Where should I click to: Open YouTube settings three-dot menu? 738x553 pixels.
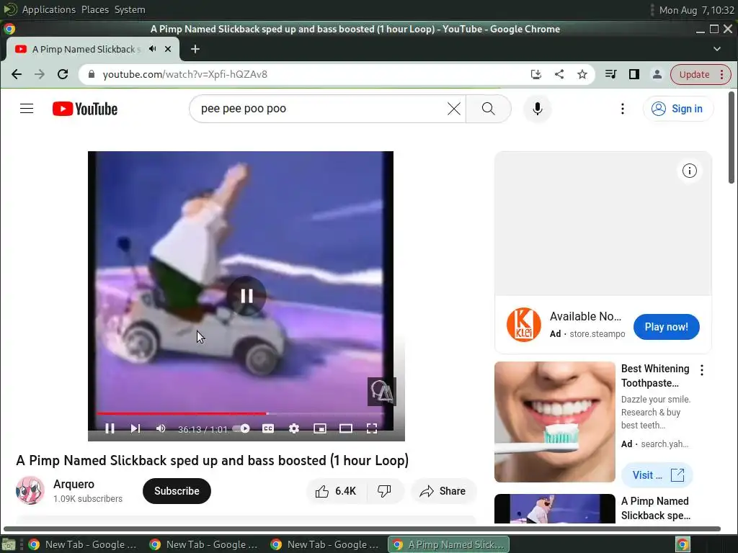622,109
